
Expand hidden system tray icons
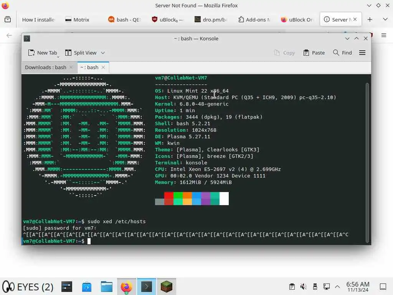click(x=337, y=287)
